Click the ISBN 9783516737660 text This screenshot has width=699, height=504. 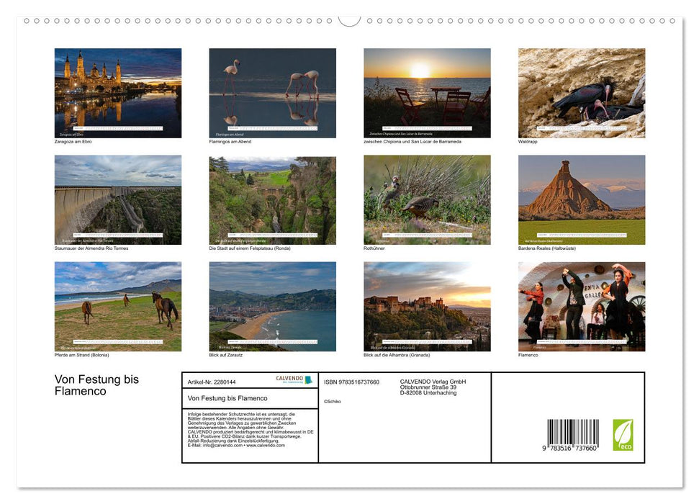click(351, 382)
